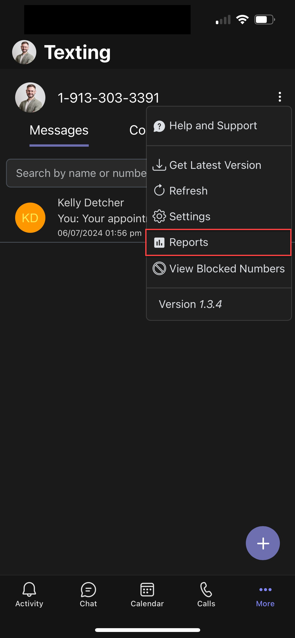Open Chat from bottom navigation
Viewport: 295px width, 638px height.
[x=88, y=595]
